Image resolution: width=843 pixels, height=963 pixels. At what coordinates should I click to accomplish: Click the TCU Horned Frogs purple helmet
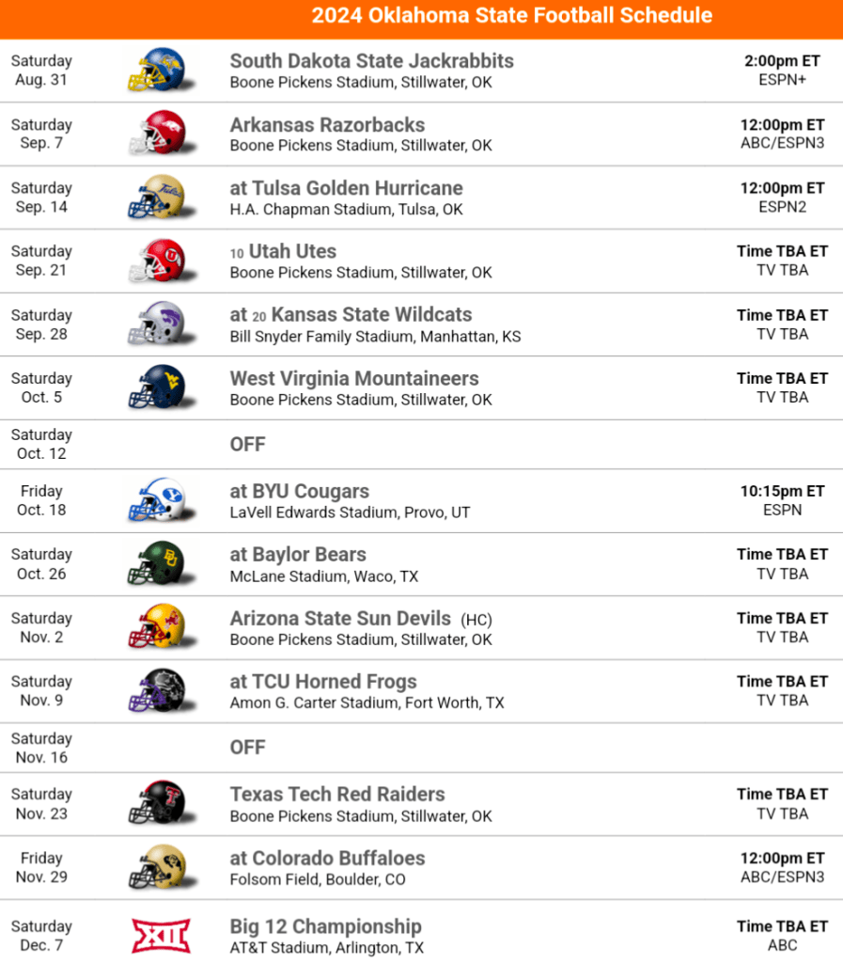pos(157,690)
